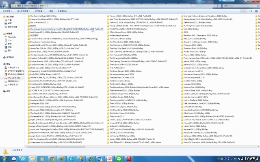Select 本機磁碟 (C:) drive
260x162 pixels.
13,68
